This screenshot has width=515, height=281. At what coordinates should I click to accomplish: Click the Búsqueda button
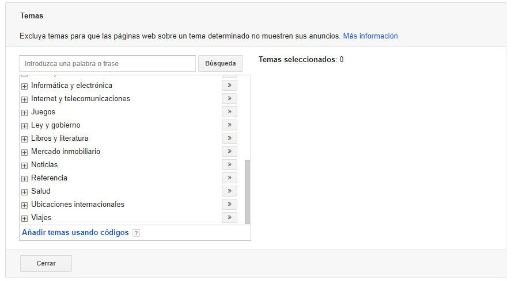pos(220,64)
